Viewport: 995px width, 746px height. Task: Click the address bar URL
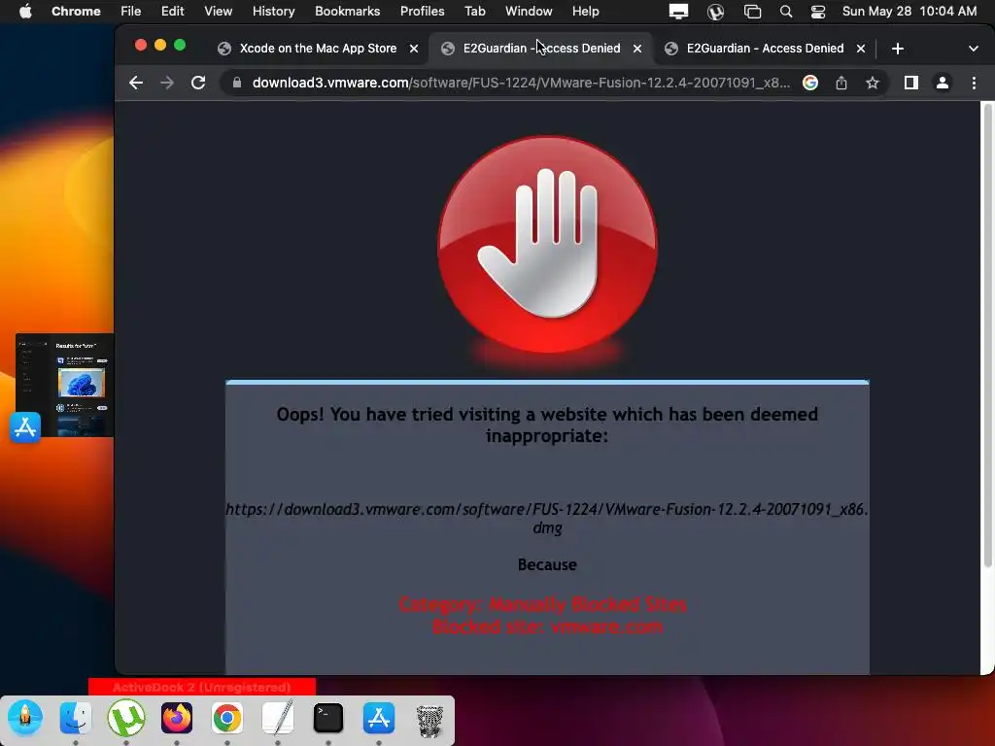pos(521,84)
